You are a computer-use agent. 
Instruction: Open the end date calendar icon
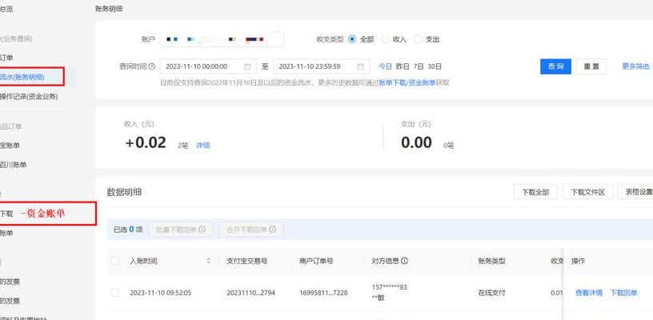[x=361, y=66]
